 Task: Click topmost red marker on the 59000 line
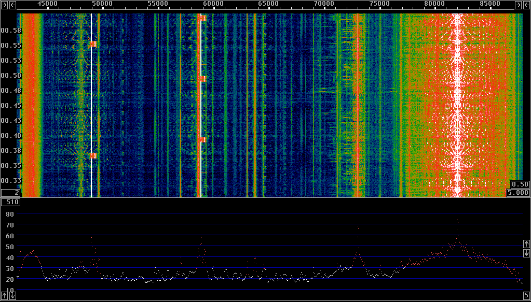[202, 18]
